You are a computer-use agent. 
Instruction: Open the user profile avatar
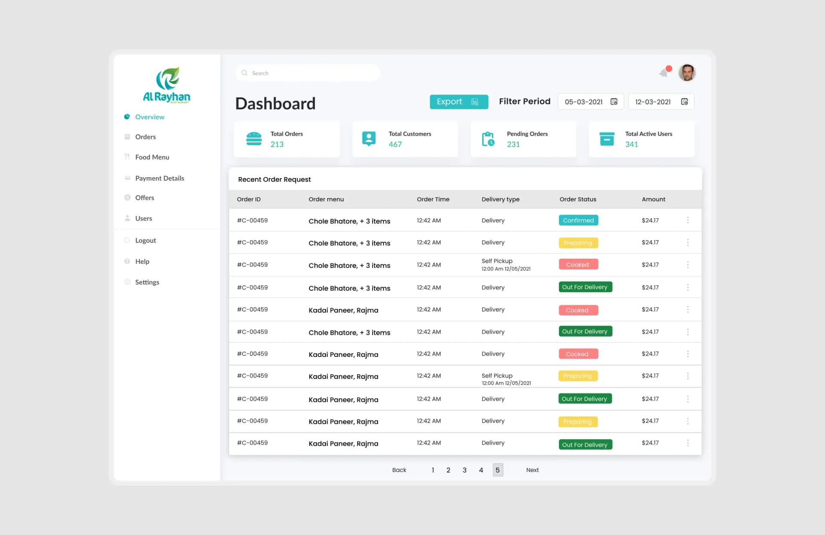(x=687, y=73)
